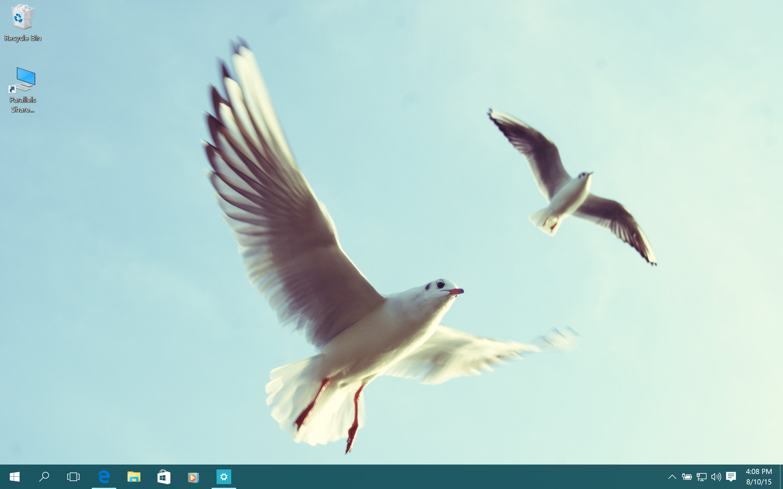Viewport: 783px width, 489px height.
Task: Click the 8/10/15 date on taskbar
Action: coord(759,482)
